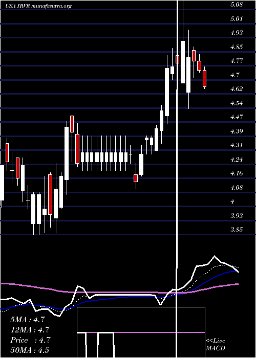Select the 5.01 price level label
This screenshot has height=358, width=256.
coord(237,18)
